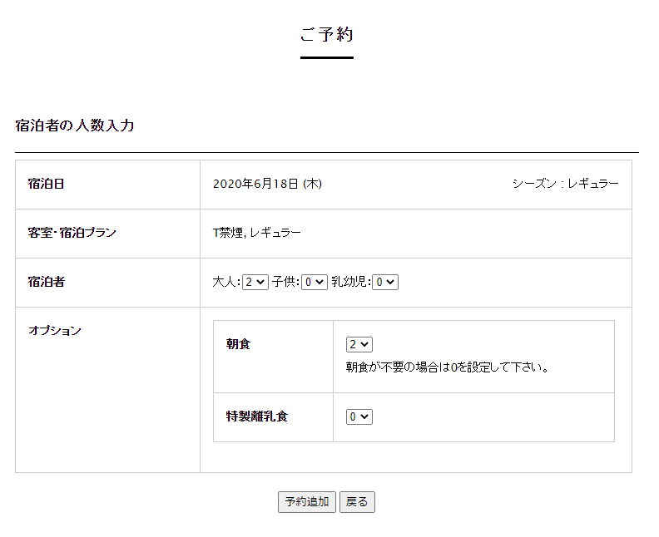This screenshot has width=659, height=537.
Task: Click the 大人: label text
Action: pyautogui.click(x=226, y=282)
